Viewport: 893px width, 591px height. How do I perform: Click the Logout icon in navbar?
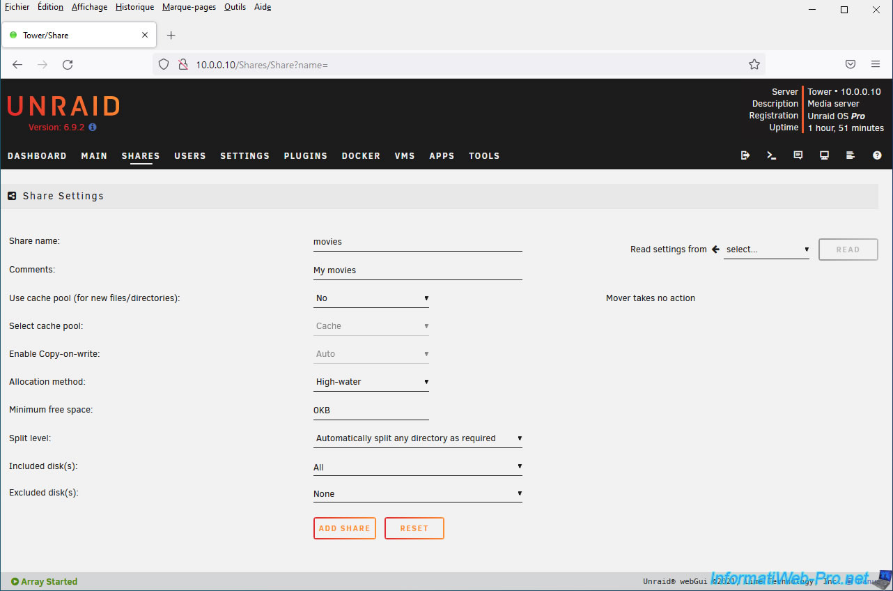coord(745,155)
